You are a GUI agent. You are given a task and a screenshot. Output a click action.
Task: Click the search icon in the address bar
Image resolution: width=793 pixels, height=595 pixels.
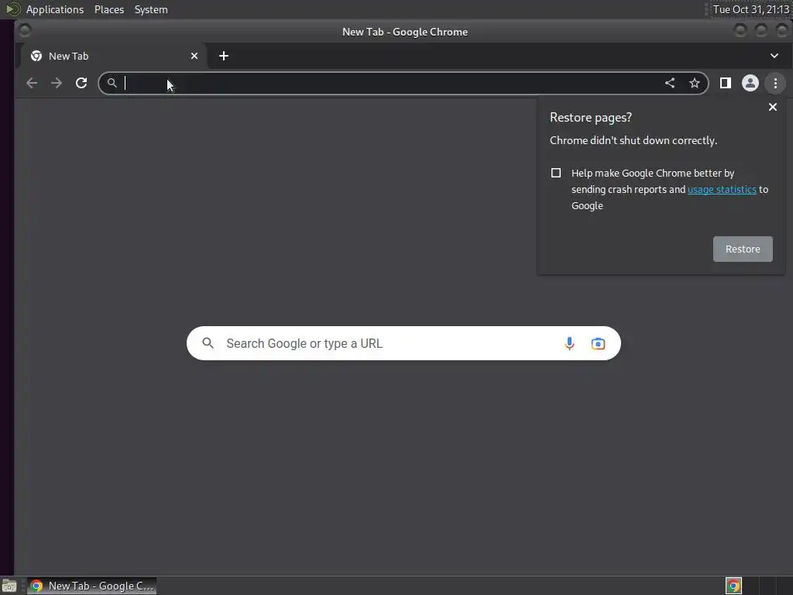click(112, 83)
